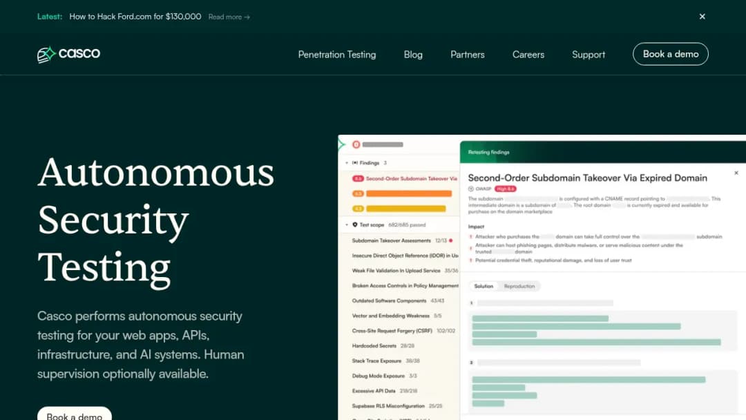
Task: Select the orange-bar finding row
Action: pyautogui.click(x=401, y=193)
